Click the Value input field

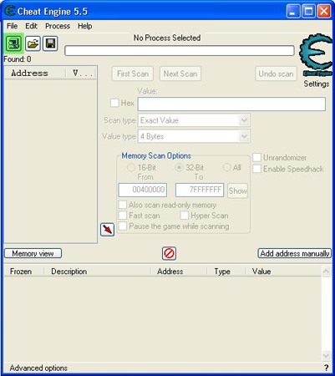pos(231,104)
